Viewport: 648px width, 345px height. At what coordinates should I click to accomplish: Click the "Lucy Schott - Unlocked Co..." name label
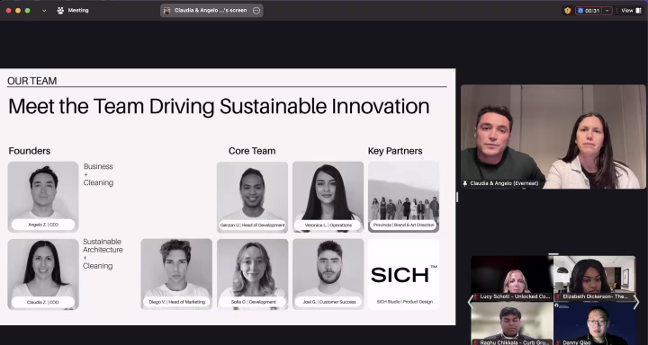(x=515, y=296)
